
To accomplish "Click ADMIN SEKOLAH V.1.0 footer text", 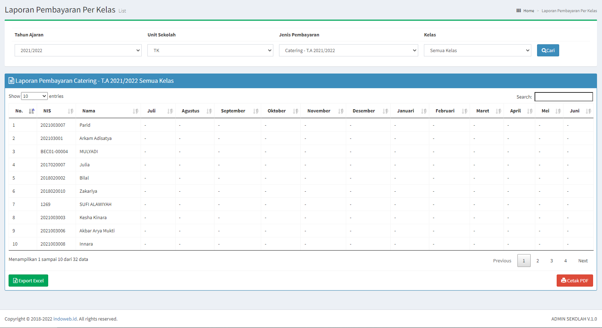I will click(574, 319).
